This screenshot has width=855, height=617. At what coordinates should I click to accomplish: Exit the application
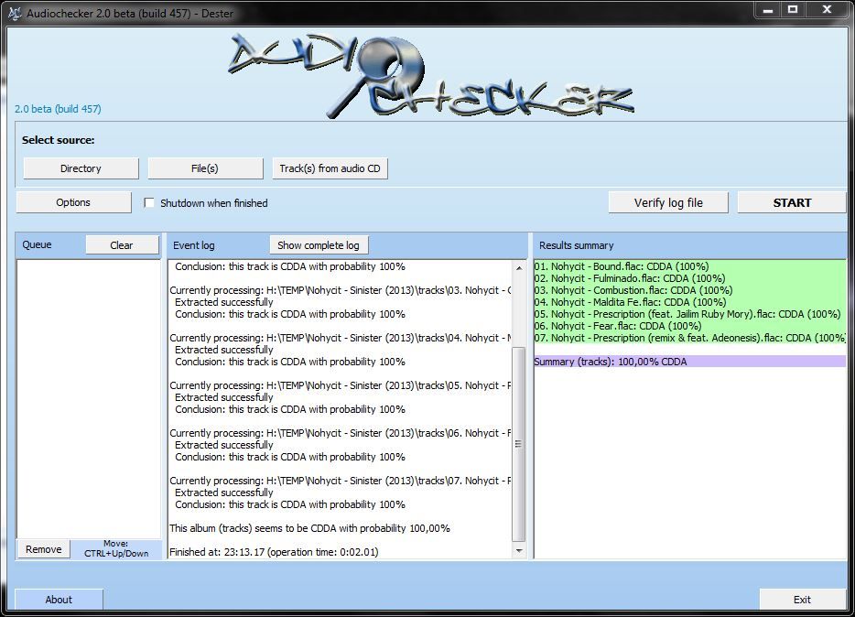click(x=802, y=600)
